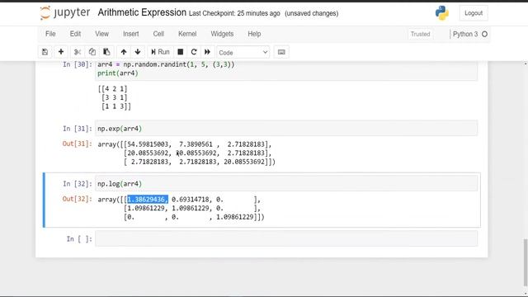Screen dimensions: 528x297
Task: Open the File menu
Action: point(50,34)
